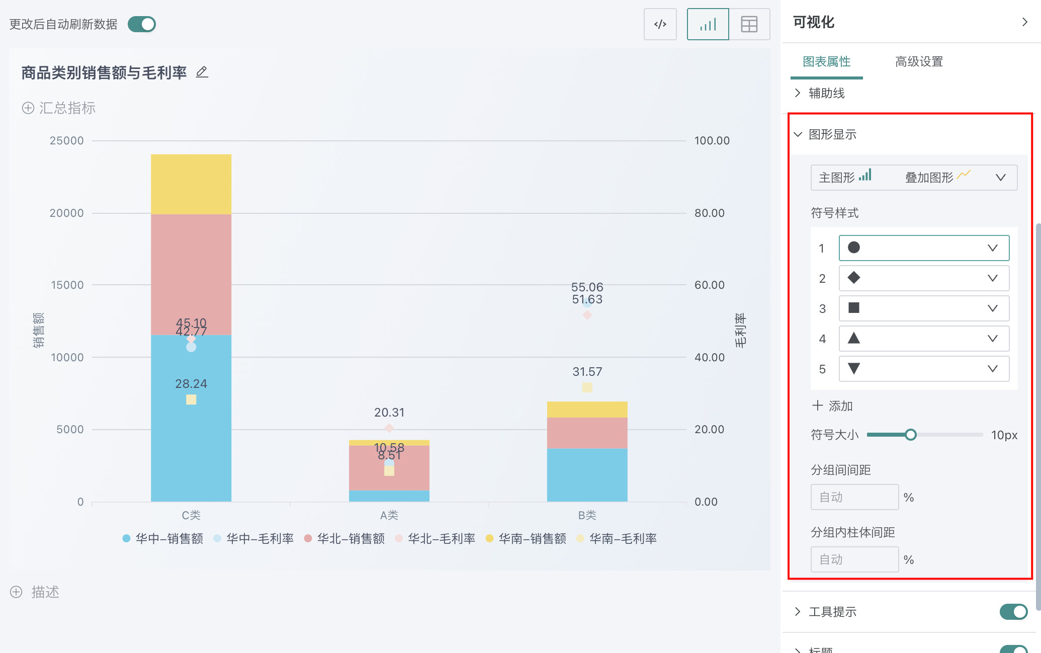Disable the 工具提示 toggle
This screenshot has height=653, width=1041.
[1013, 612]
